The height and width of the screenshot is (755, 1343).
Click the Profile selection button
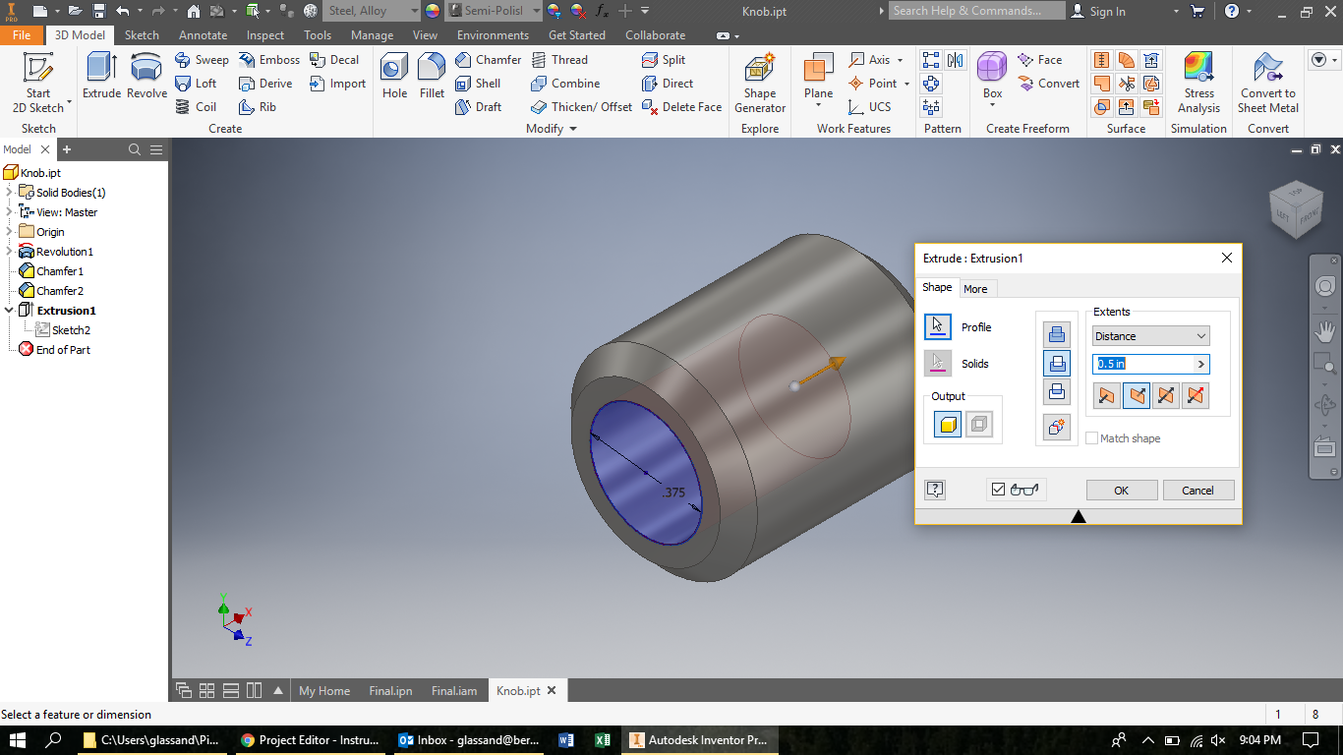pos(938,326)
